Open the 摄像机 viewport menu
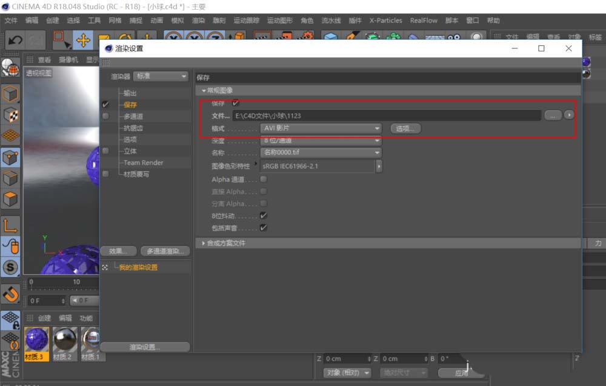This screenshot has width=606, height=386. click(x=68, y=60)
